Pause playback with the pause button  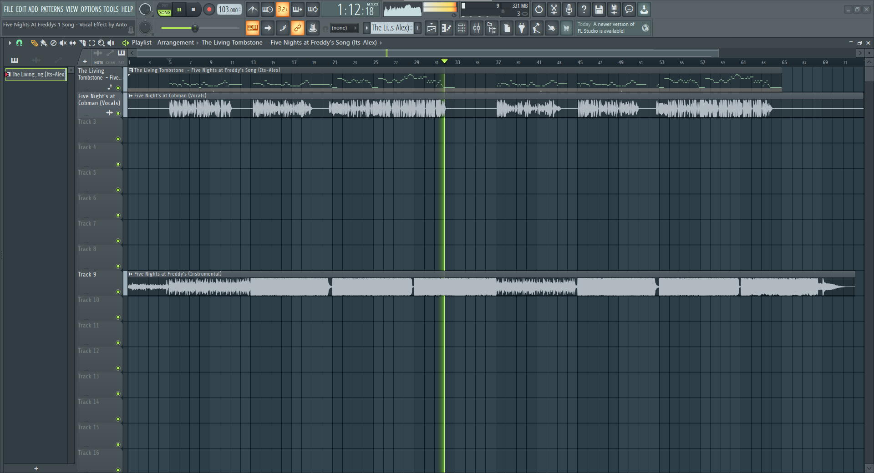[x=179, y=9]
